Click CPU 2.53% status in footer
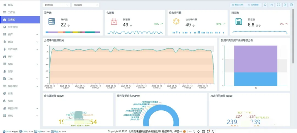 pos(26,131)
